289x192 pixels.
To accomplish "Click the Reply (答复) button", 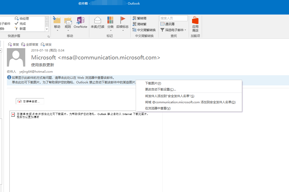I will pyautogui.click(x=14, y=45).
